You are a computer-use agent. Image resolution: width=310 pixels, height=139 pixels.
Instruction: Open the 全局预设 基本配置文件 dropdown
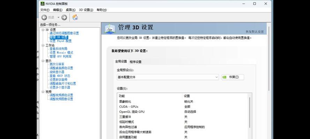point(168,77)
